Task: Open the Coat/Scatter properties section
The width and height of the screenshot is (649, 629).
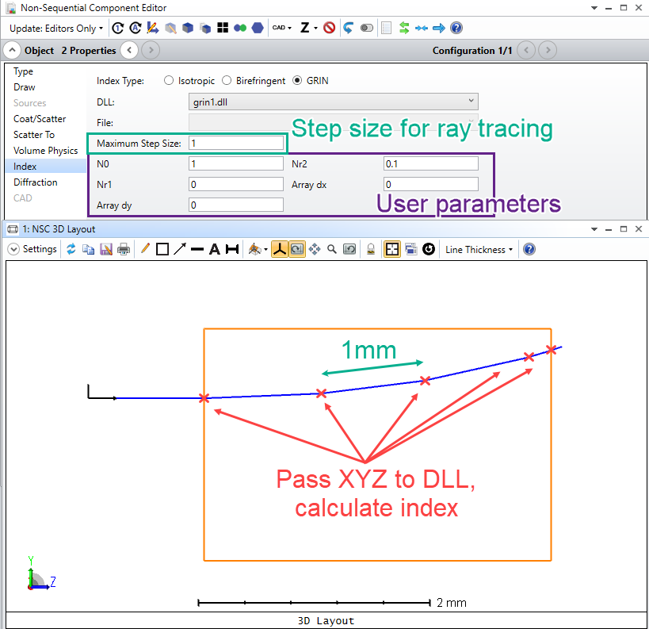Action: 40,119
